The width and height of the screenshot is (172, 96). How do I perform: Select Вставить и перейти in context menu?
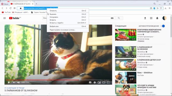(68, 23)
